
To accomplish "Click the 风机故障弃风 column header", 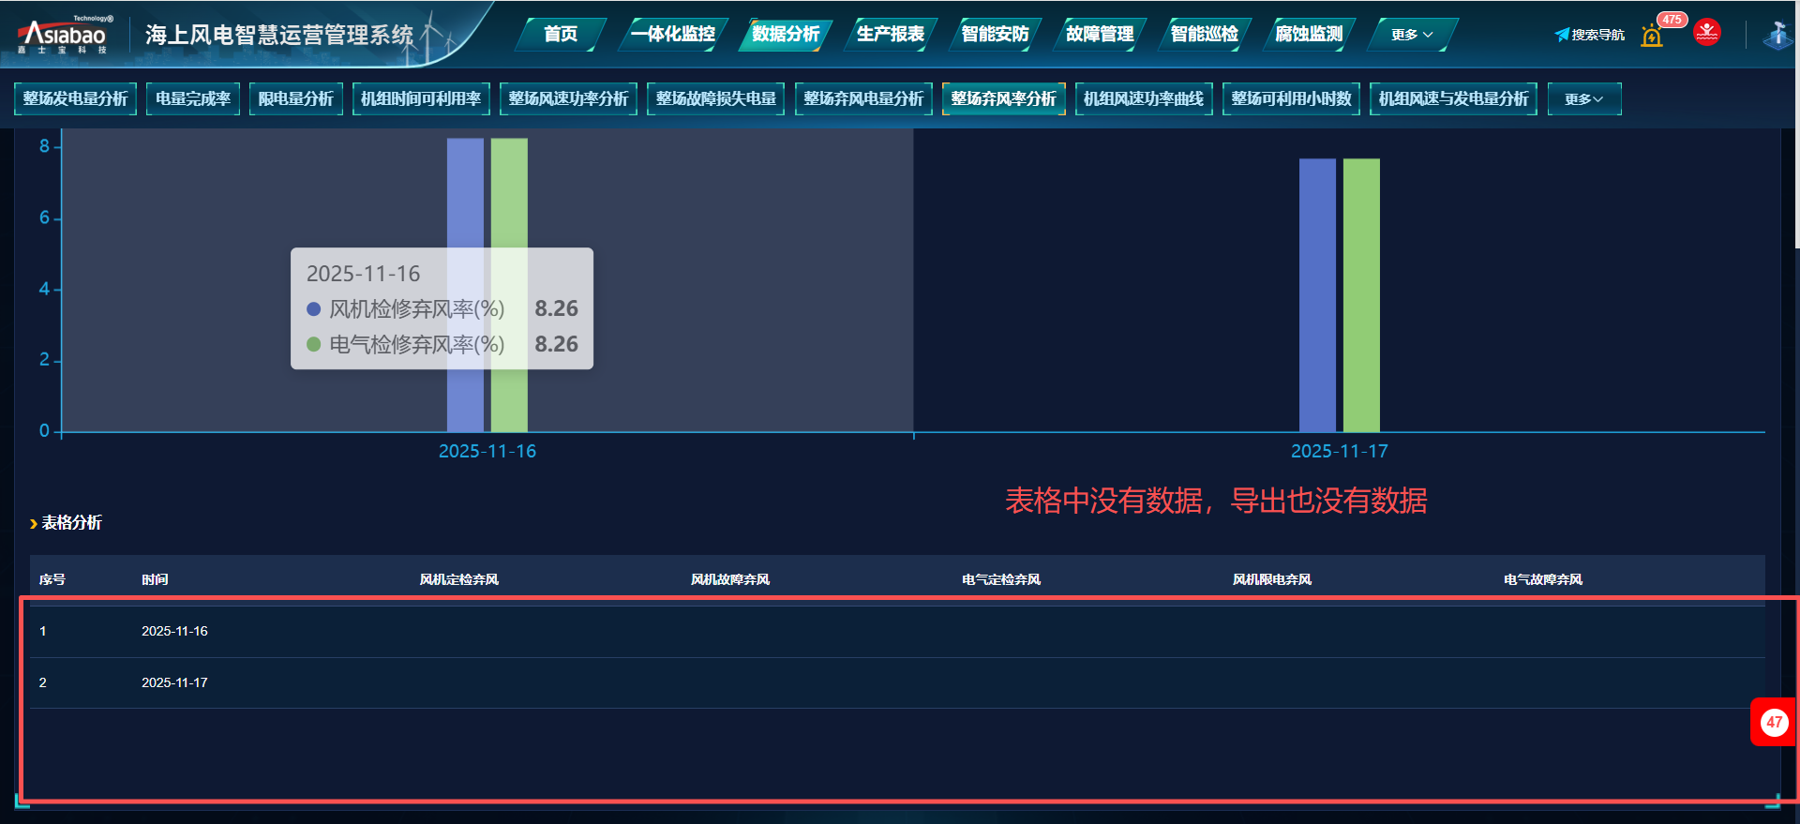I will click(x=729, y=579).
